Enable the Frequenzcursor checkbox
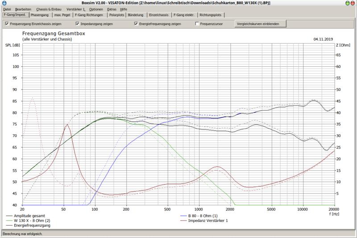Viewport: 357px width, 238px height. 197,24
